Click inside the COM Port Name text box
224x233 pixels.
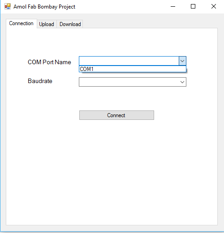click(129, 61)
